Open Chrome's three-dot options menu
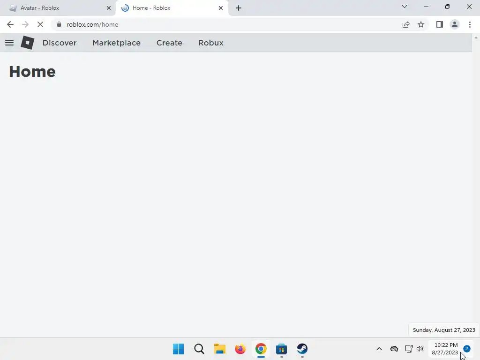The width and height of the screenshot is (480, 360). 470,24
